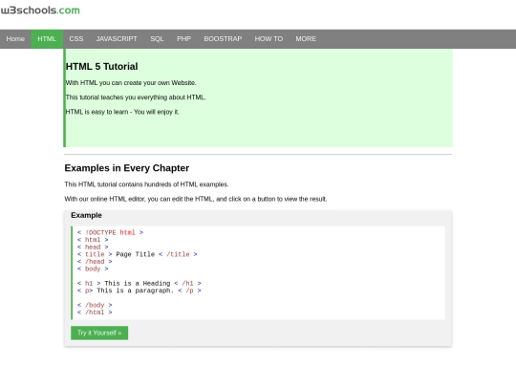Click the Try it Yourself button

[99, 333]
